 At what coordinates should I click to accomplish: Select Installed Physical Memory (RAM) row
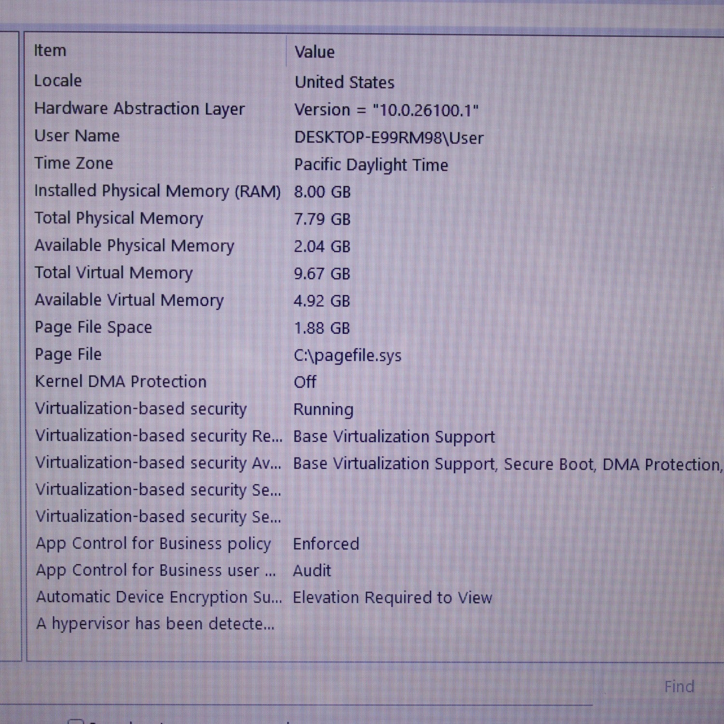tap(157, 191)
